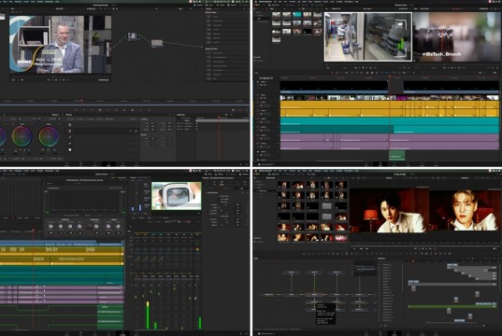Click the Edit page source viewer image
502x336 pixels.
[368, 36]
